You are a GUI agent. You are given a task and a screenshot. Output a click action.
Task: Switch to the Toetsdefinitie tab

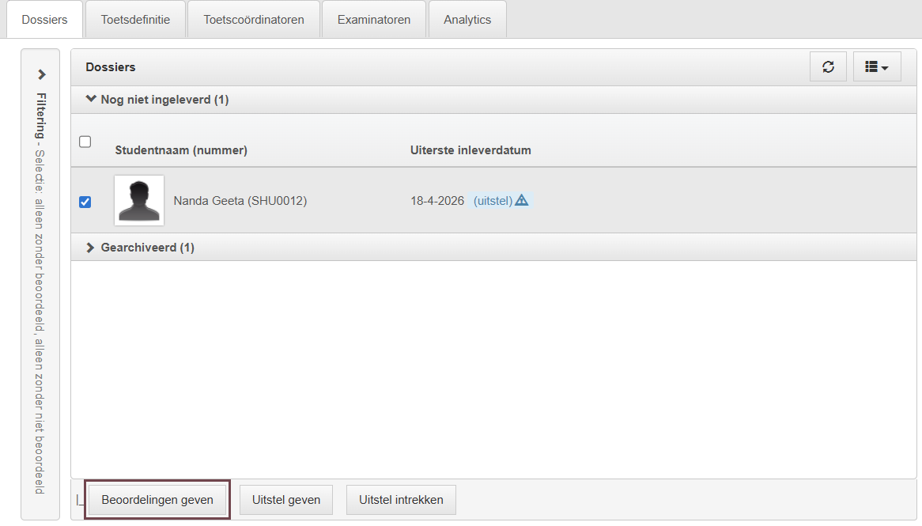point(135,20)
